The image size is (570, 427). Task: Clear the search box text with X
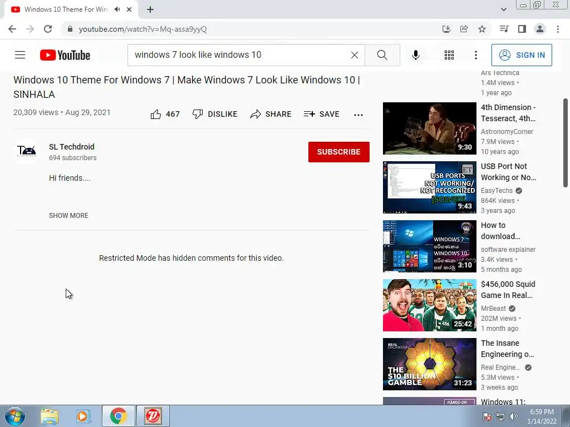pos(355,55)
